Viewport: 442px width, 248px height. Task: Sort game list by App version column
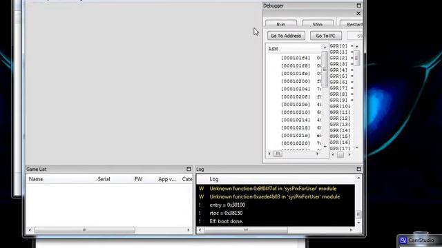pyautogui.click(x=167, y=179)
